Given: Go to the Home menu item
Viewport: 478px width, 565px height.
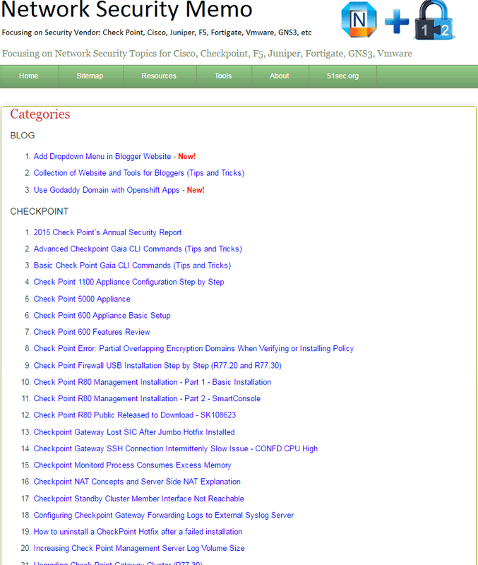Looking at the screenshot, I should 28,76.
